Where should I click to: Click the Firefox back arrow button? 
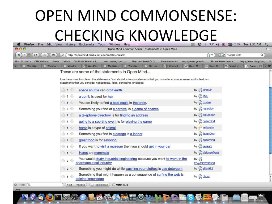(x=19, y=55)
